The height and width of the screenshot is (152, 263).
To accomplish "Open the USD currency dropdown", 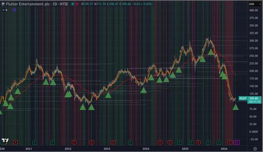I will pyautogui.click(x=255, y=4).
